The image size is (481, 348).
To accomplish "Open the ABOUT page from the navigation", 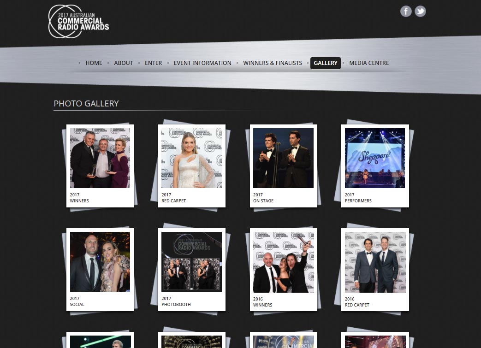I will pos(123,63).
